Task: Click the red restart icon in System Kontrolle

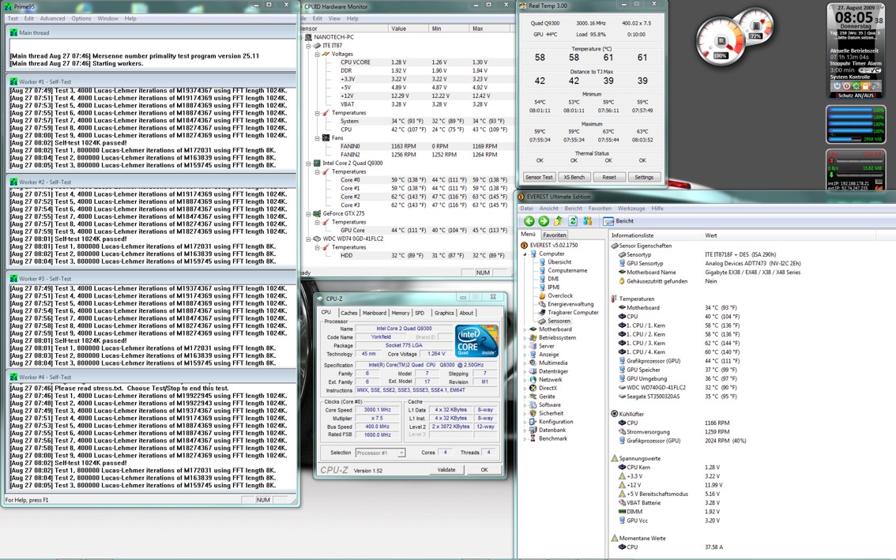Action: click(x=847, y=86)
